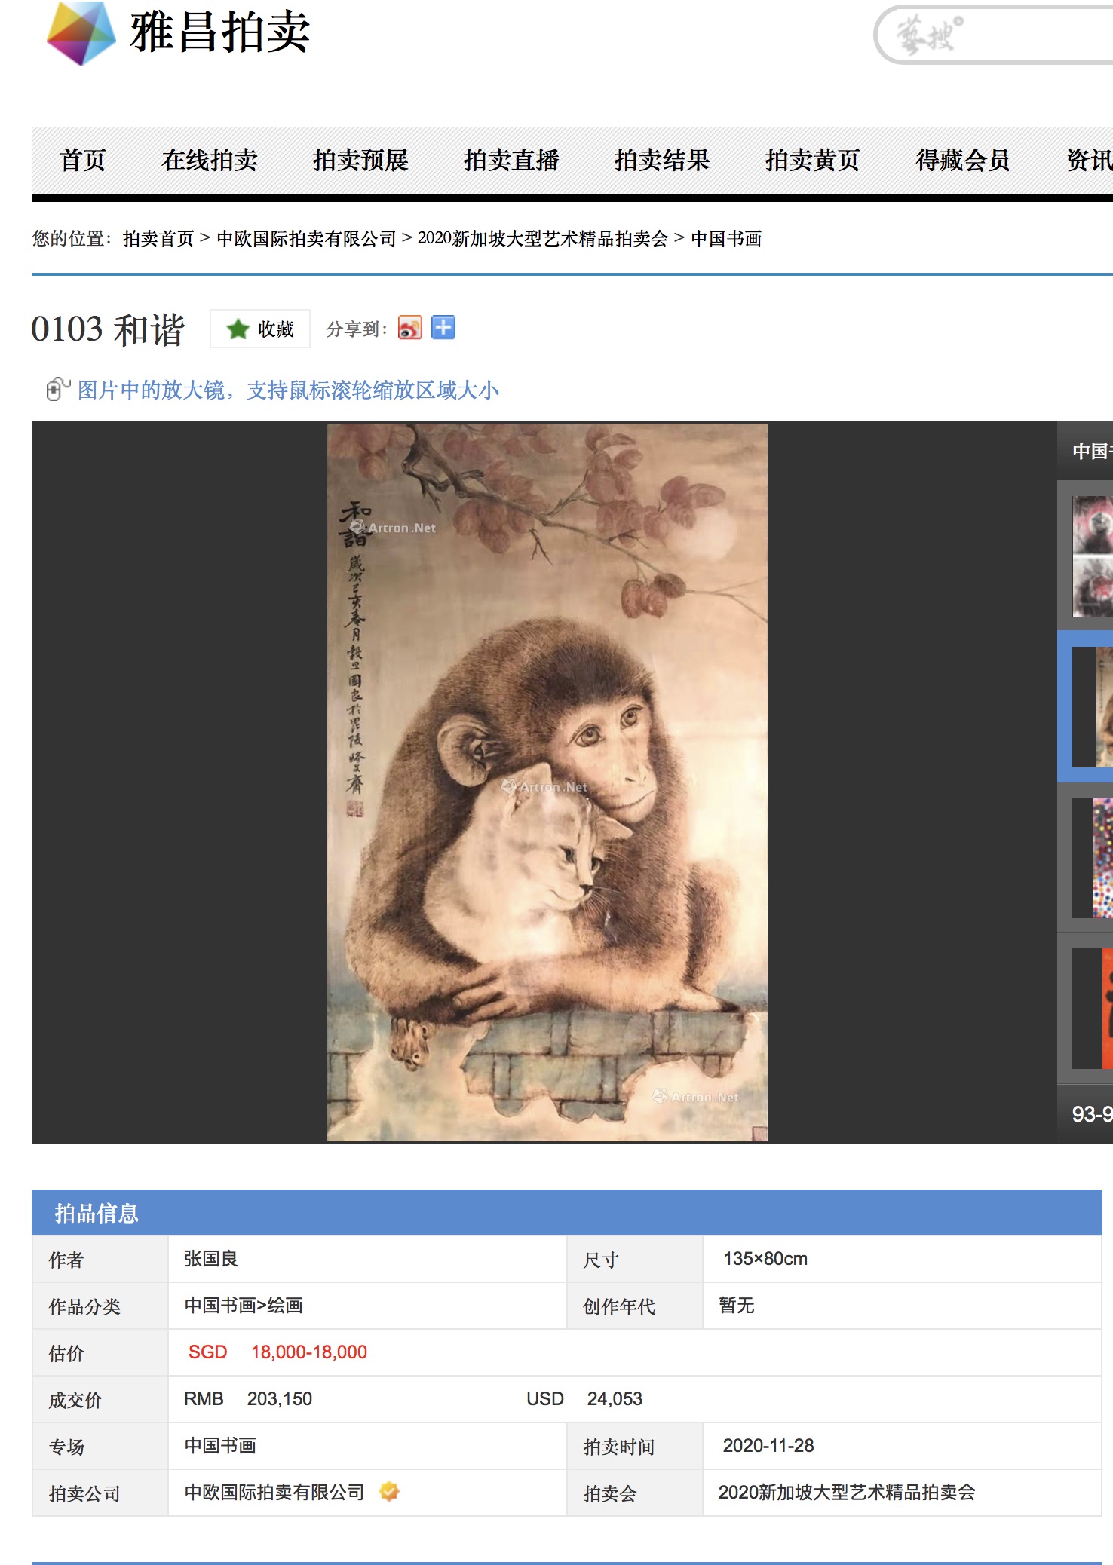This screenshot has width=1113, height=1565.
Task: Go to 拍卖预展 navigation tab
Action: (x=360, y=160)
